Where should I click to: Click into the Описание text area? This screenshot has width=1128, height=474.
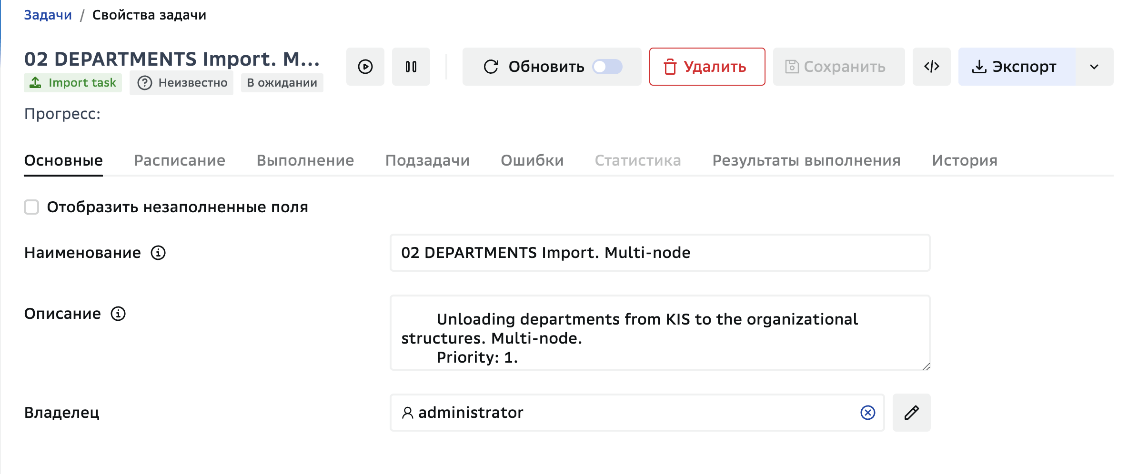pyautogui.click(x=660, y=333)
